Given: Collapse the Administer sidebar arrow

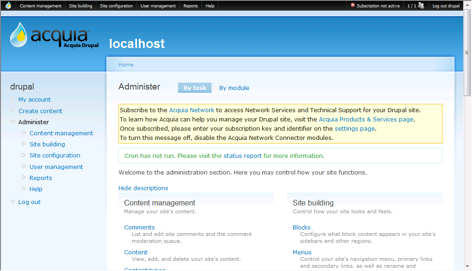Looking at the screenshot, I should click(x=12, y=122).
